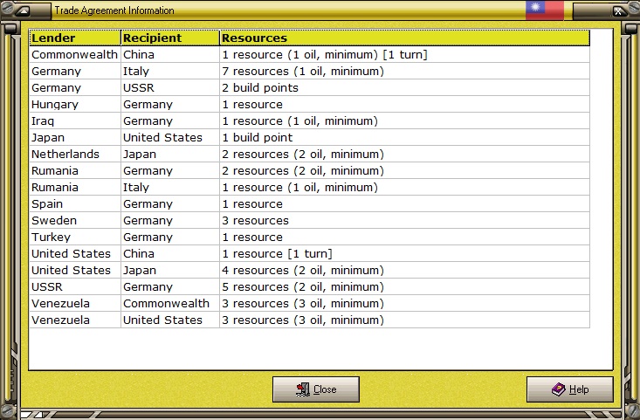Select '1 resource [1 turn]' cell
This screenshot has width=640, height=420.
coord(404,254)
